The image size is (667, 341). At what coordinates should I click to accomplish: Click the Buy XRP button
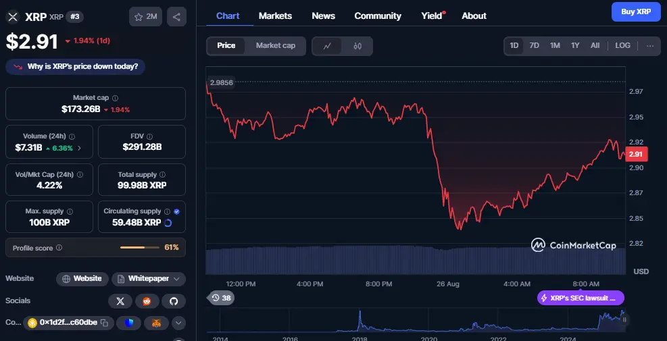click(x=636, y=12)
